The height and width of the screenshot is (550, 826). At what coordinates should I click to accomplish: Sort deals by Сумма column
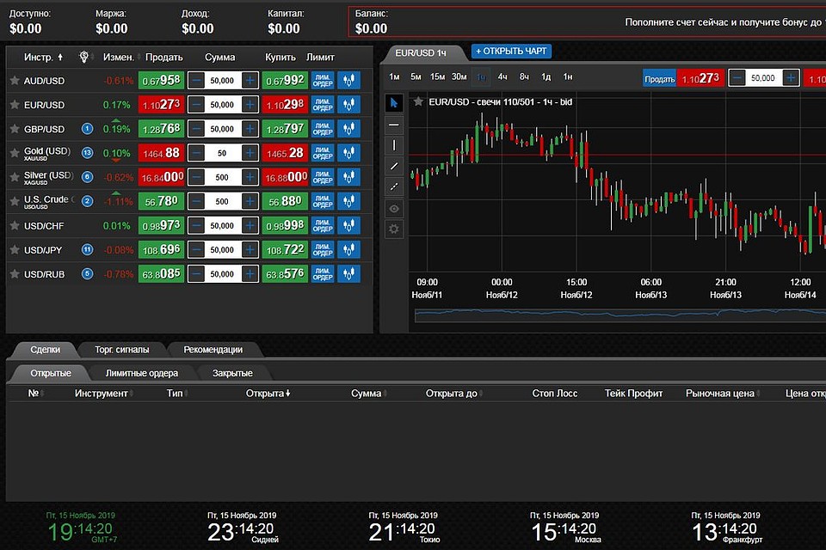369,393
